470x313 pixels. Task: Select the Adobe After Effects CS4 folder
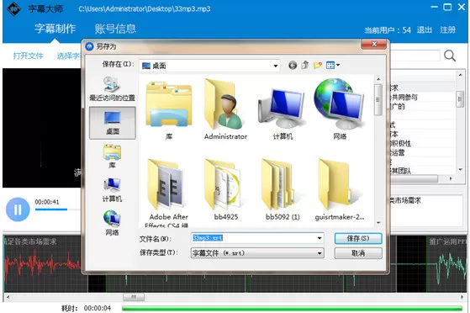[169, 192]
